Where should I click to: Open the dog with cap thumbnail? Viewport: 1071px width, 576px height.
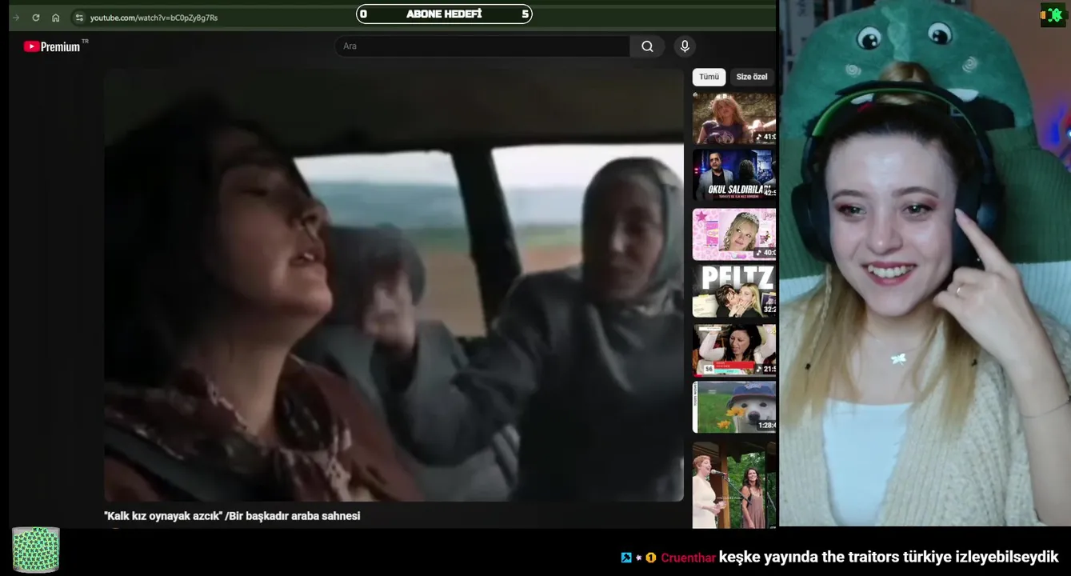click(734, 407)
